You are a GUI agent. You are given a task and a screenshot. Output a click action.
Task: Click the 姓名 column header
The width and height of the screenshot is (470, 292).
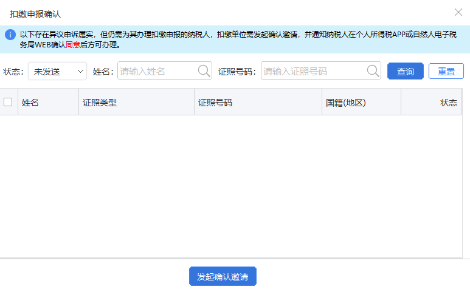tap(49, 102)
